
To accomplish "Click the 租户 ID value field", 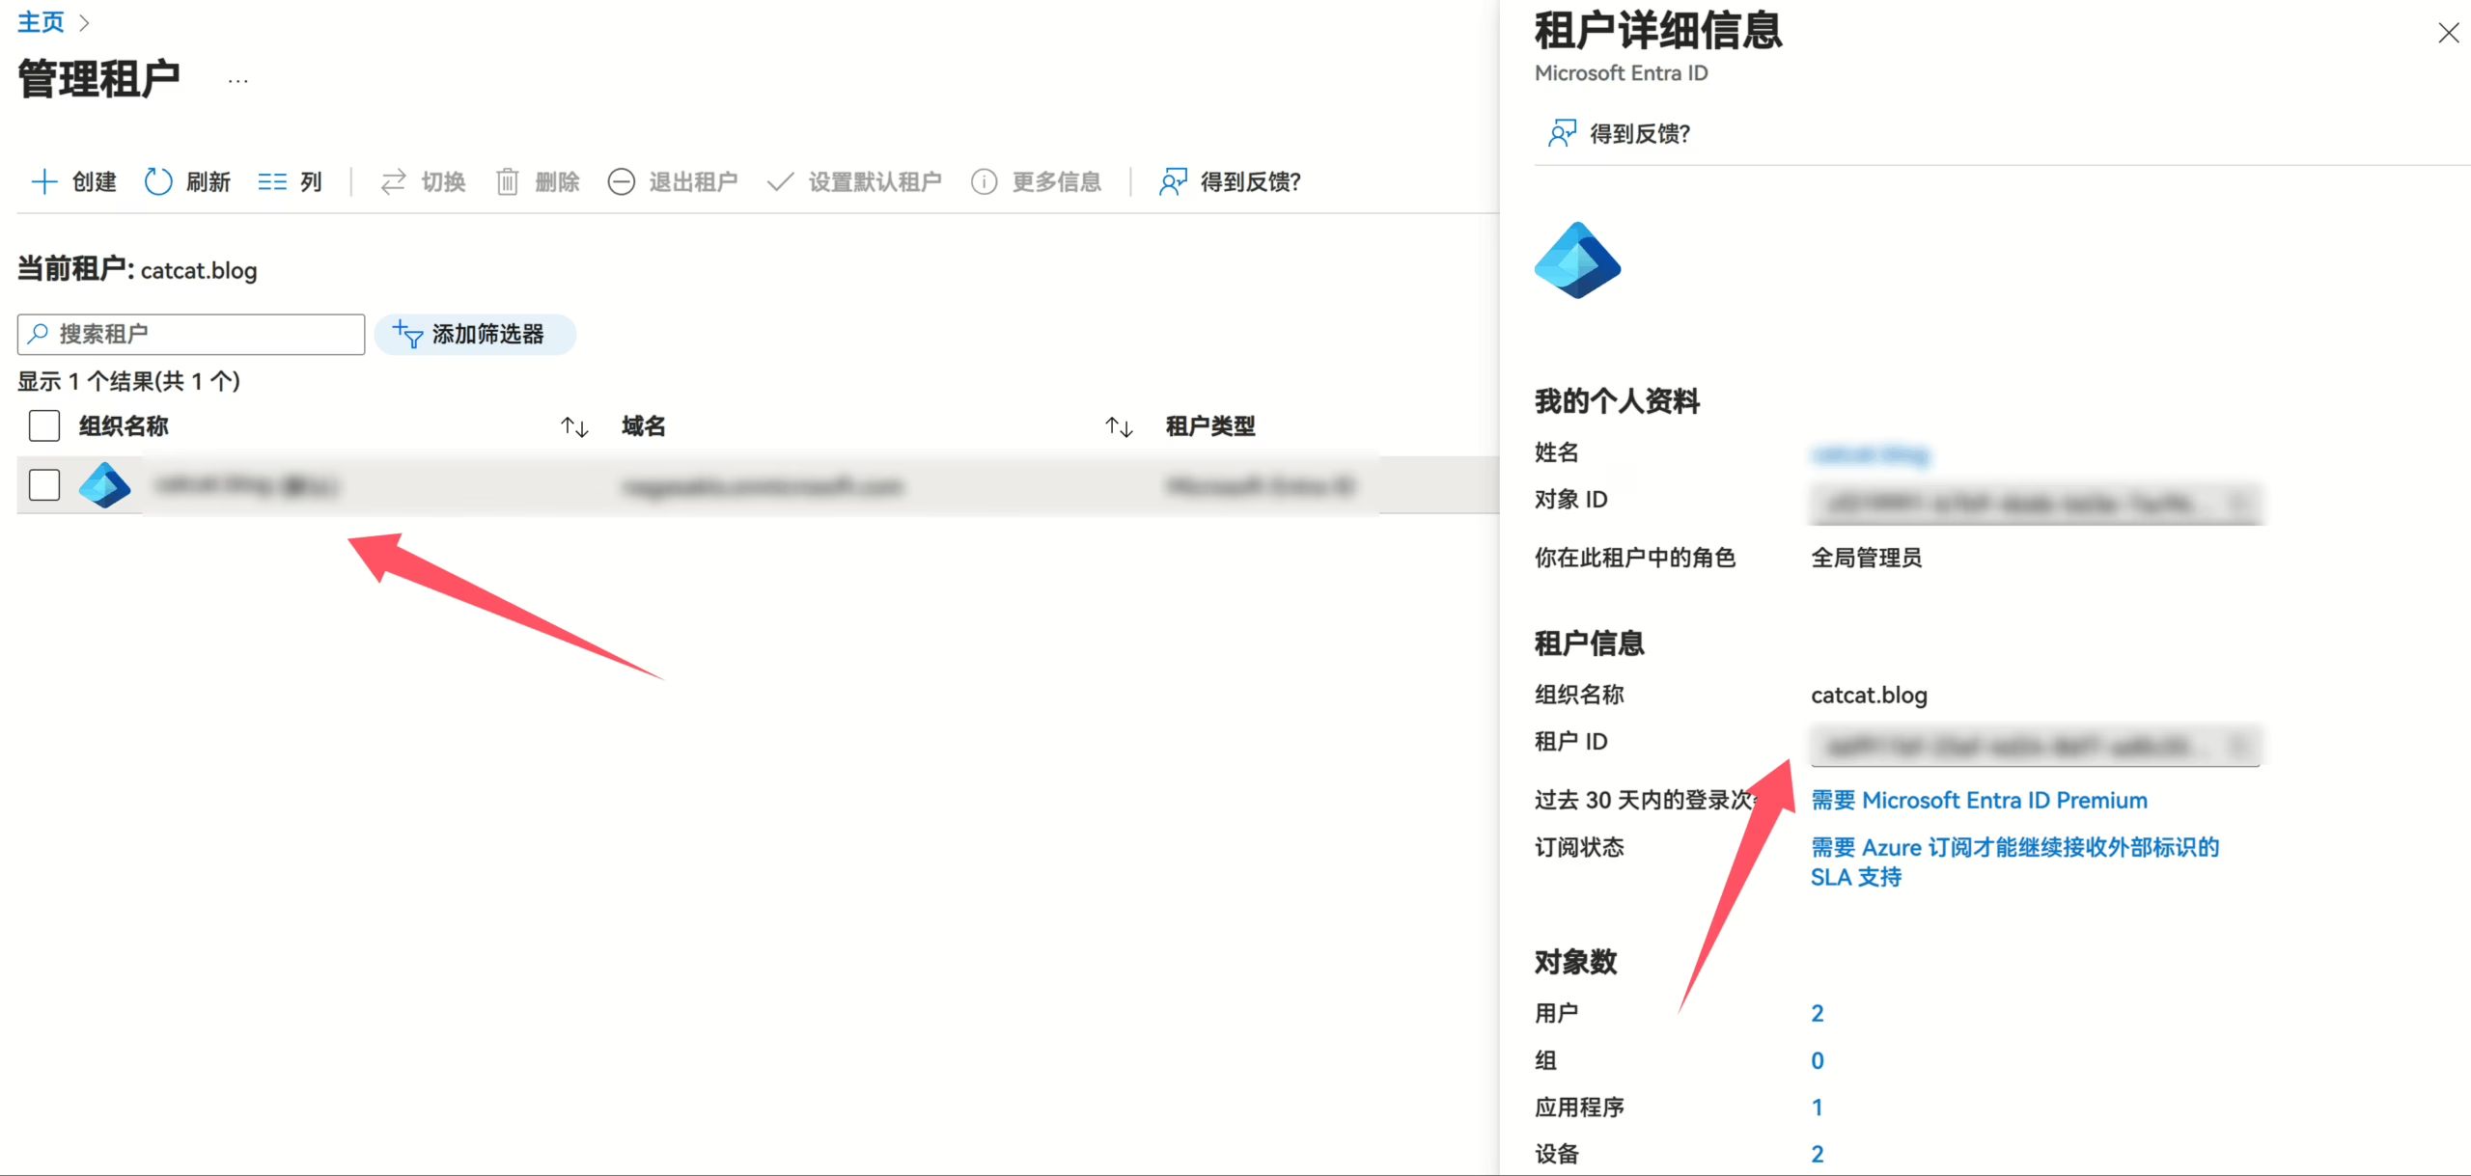I will pyautogui.click(x=2036, y=745).
